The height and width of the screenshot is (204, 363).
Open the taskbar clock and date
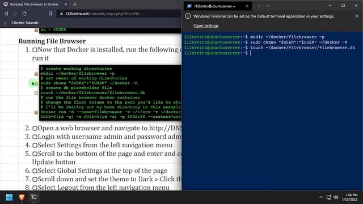coord(350,197)
